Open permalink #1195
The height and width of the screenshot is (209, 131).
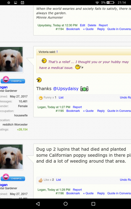60,111
